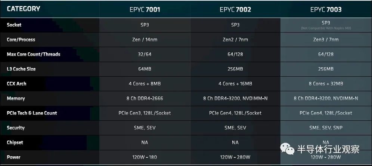Click the Security row label
372x166 pixels.
(16, 128)
